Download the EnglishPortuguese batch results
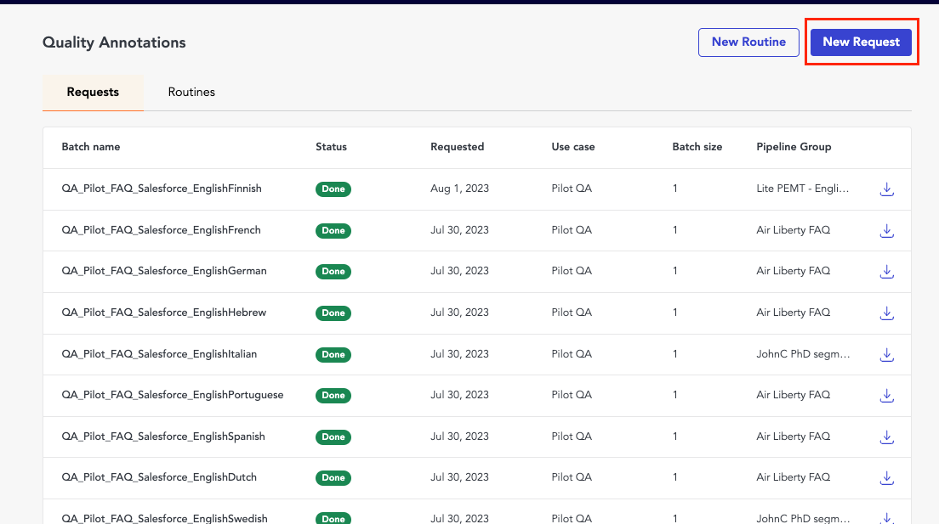 click(x=887, y=396)
